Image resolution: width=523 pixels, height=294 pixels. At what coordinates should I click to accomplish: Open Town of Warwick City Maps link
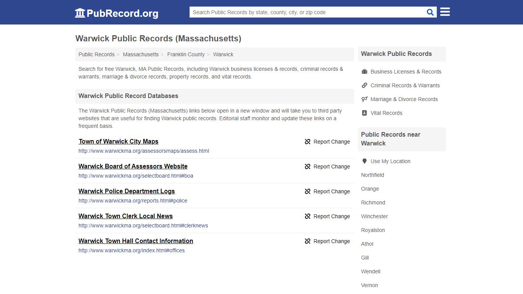click(x=118, y=141)
